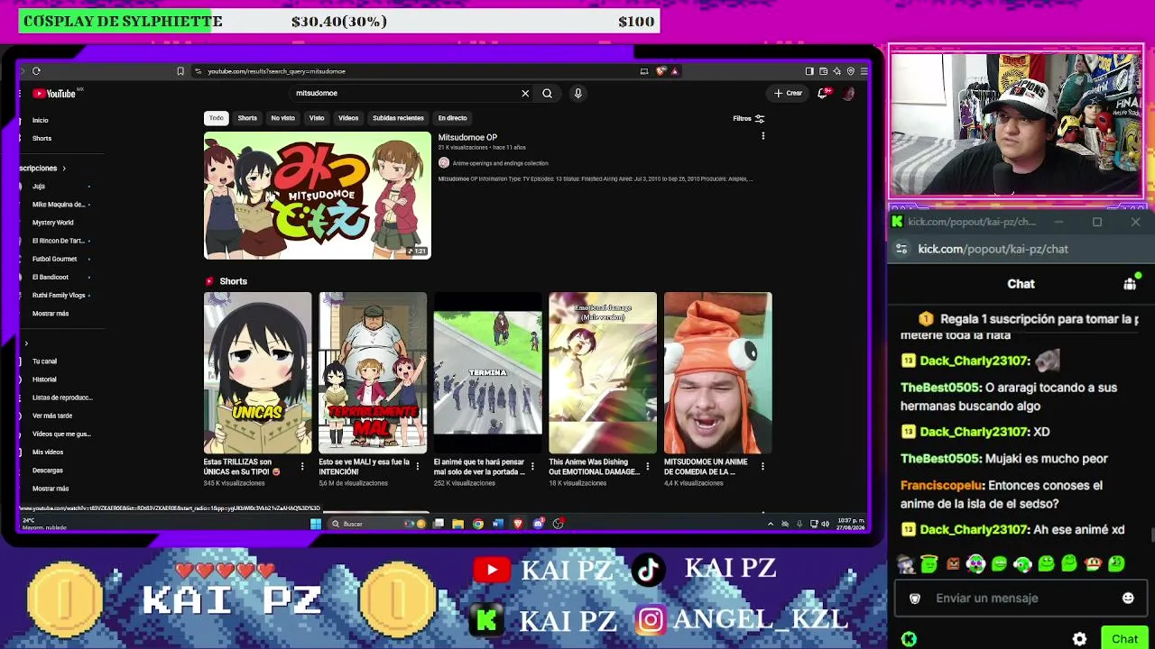Open Discord from the taskbar
The height and width of the screenshot is (649, 1155).
pyautogui.click(x=538, y=524)
